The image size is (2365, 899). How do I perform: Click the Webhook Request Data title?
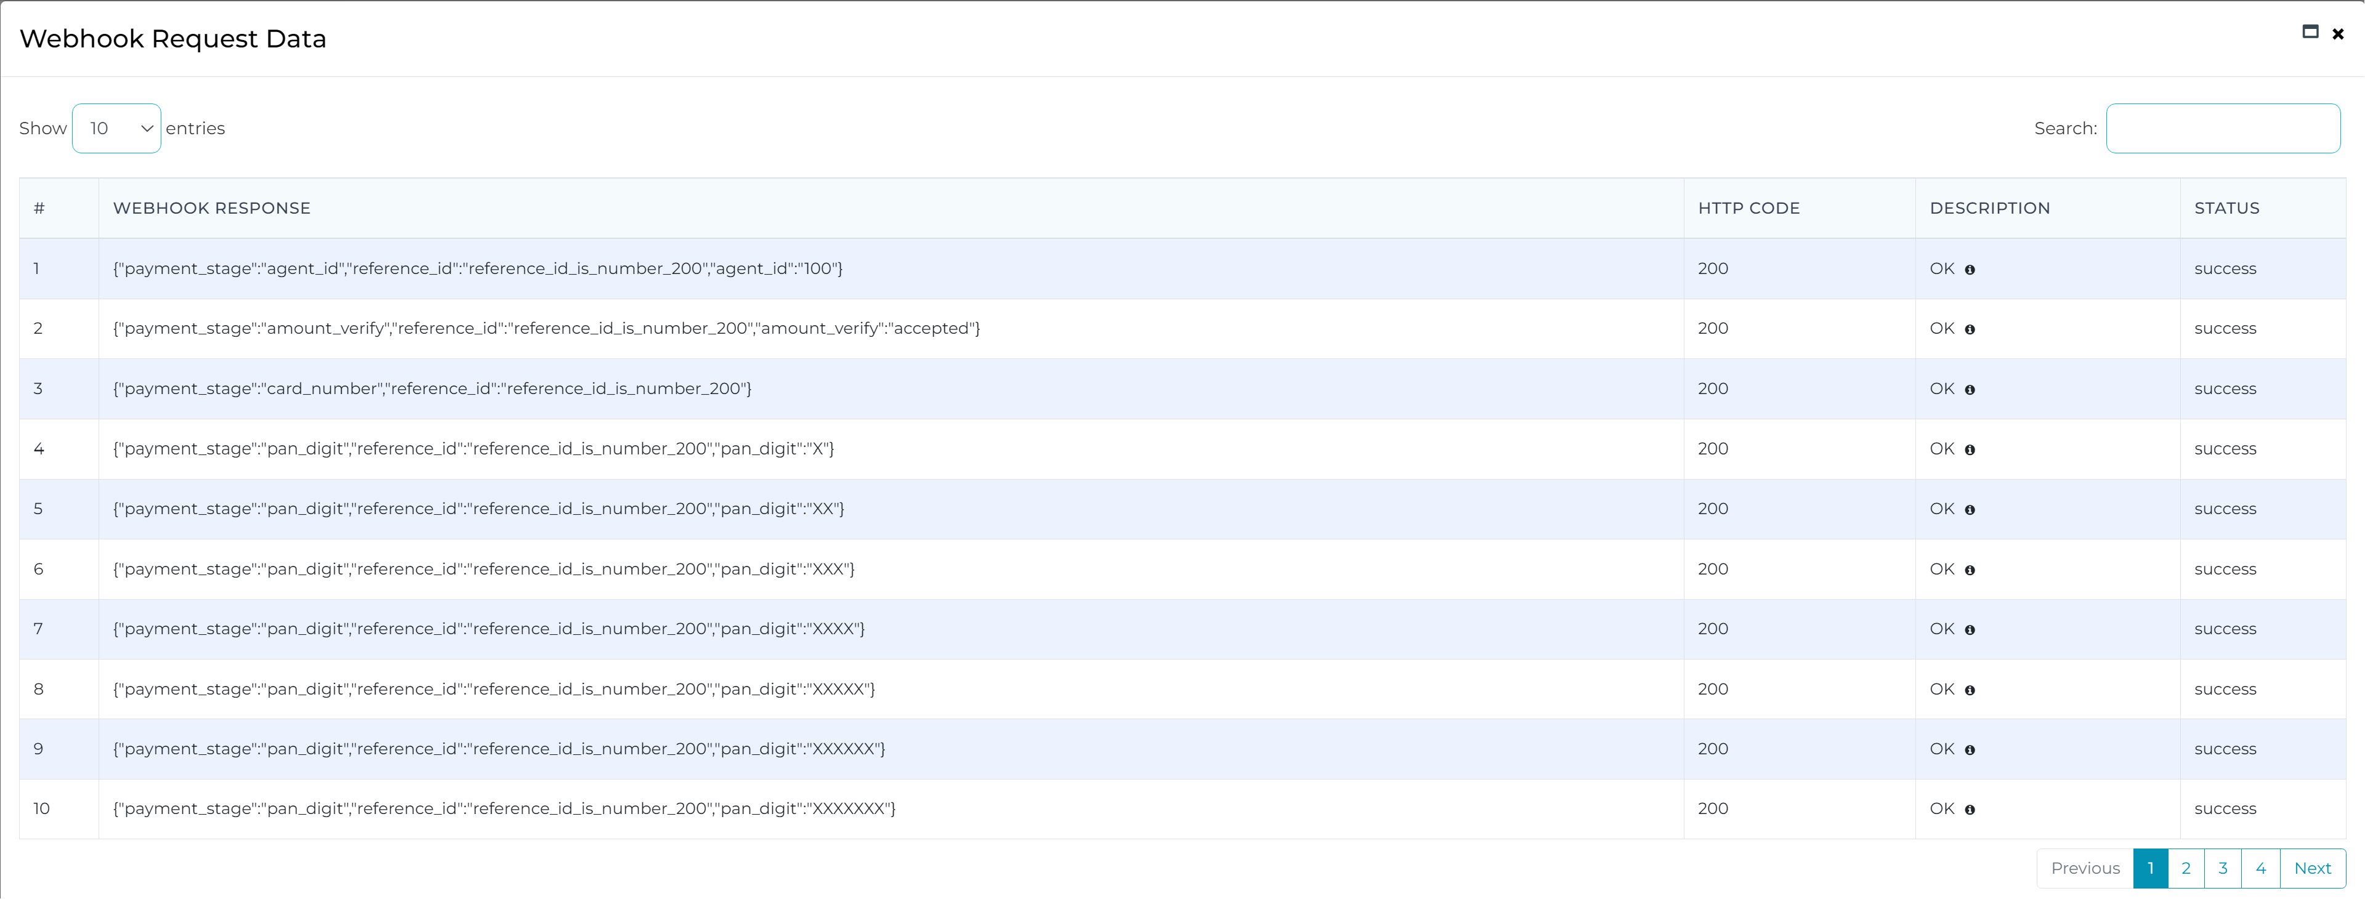pos(172,39)
